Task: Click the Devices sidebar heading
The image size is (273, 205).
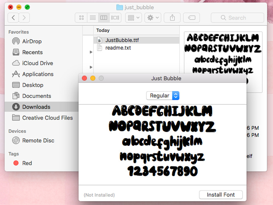Action: click(x=17, y=131)
